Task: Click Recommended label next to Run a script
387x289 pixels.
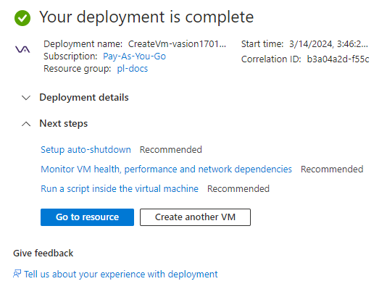Action: point(238,188)
